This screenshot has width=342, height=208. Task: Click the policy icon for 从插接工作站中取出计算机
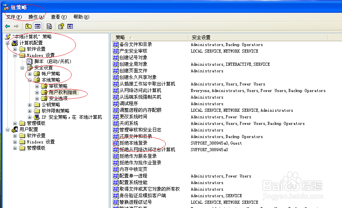pos(115,84)
